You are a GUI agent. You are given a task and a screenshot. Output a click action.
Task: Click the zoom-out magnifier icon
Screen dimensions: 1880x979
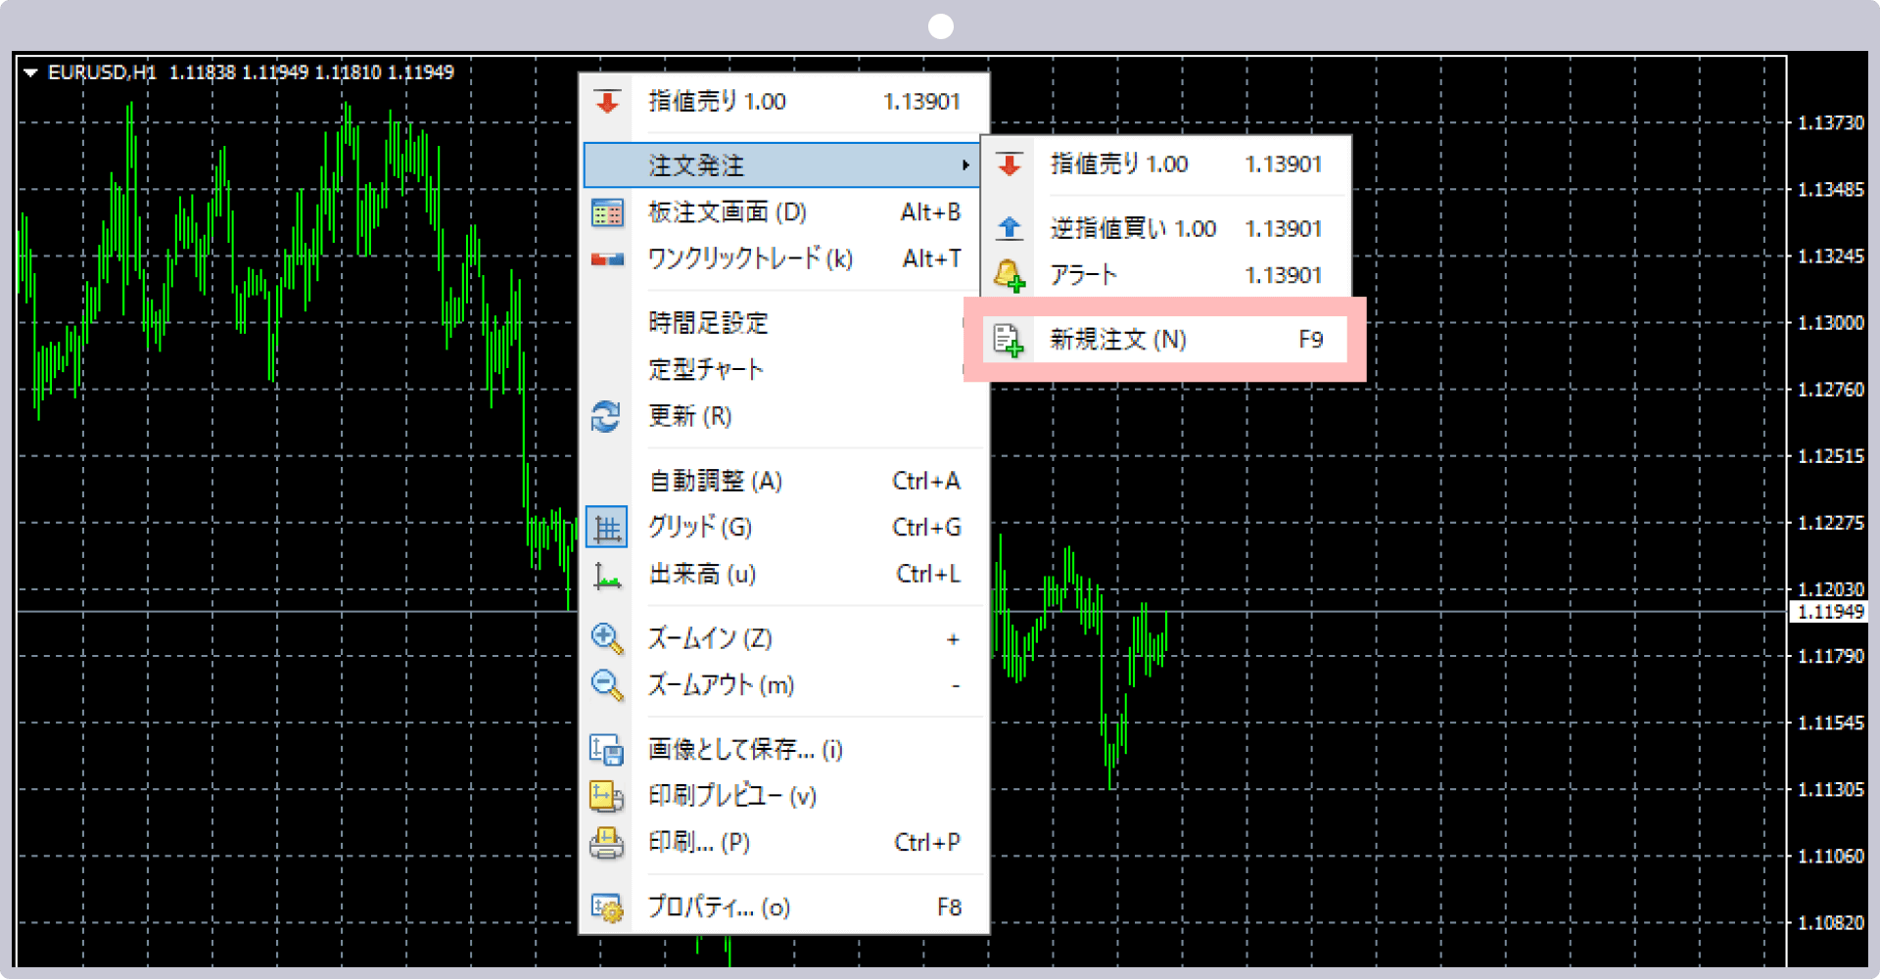click(x=607, y=685)
